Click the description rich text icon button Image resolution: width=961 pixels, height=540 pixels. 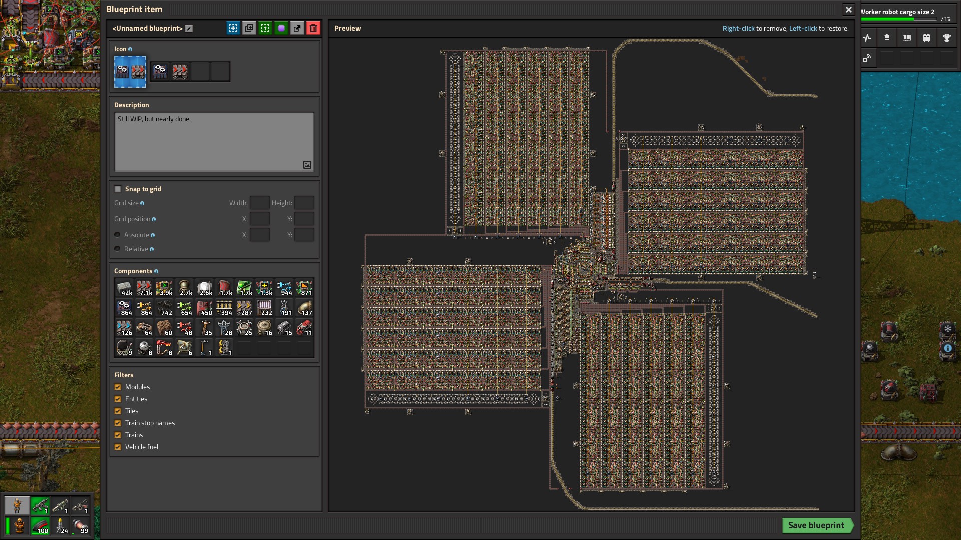coord(307,165)
